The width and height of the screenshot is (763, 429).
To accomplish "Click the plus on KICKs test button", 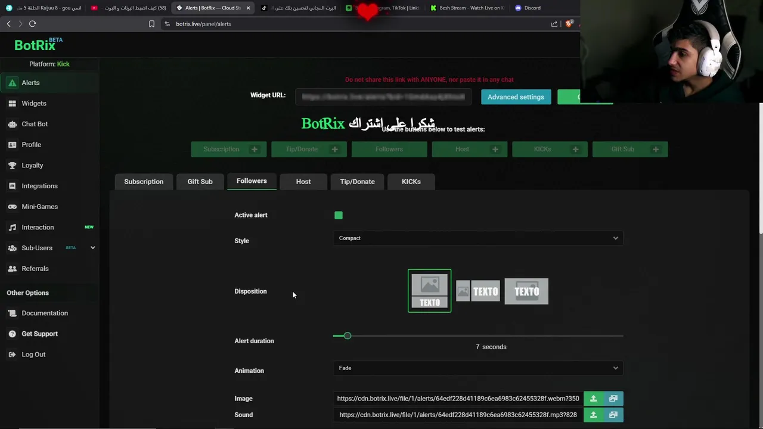I will (x=575, y=150).
